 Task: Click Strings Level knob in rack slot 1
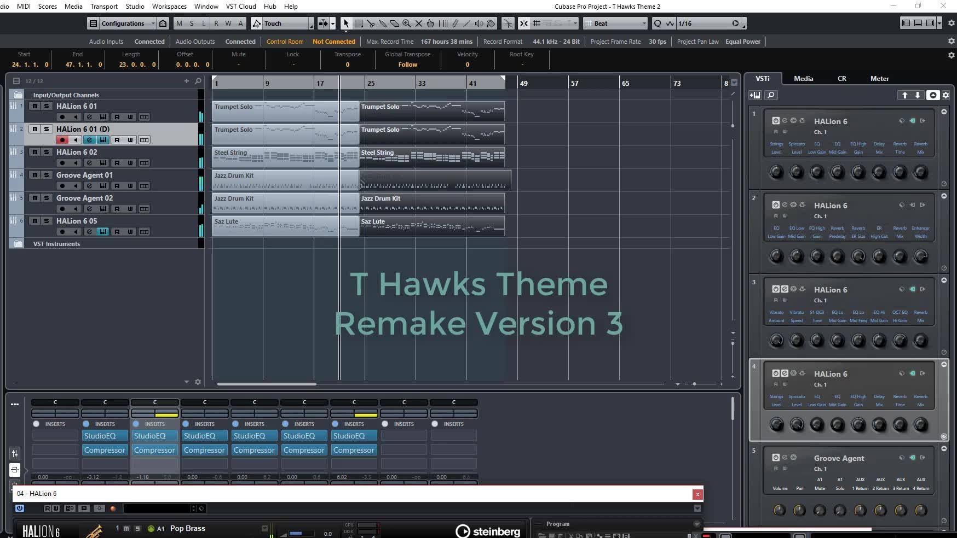[x=776, y=172]
